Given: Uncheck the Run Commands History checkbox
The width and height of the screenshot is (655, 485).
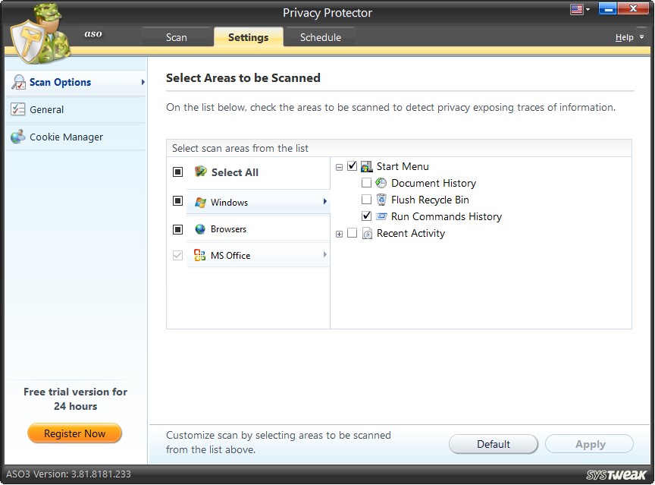Looking at the screenshot, I should coord(366,216).
